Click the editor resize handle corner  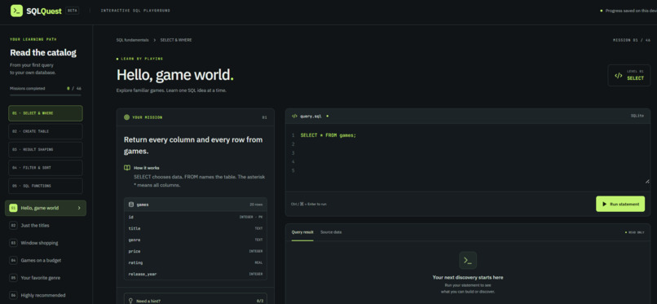click(647, 181)
